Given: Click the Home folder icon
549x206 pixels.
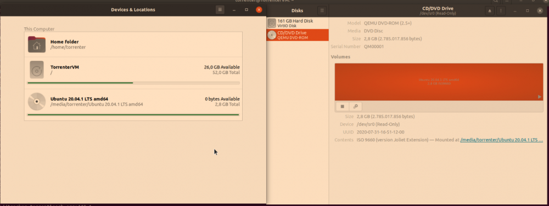Looking at the screenshot, I should 37,44.
